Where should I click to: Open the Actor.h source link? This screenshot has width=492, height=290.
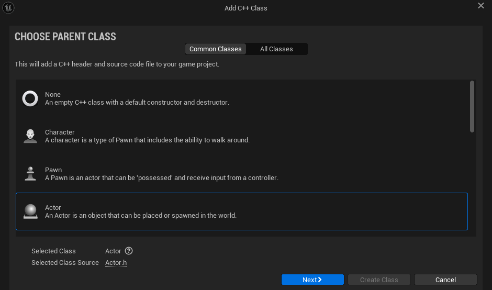point(116,263)
